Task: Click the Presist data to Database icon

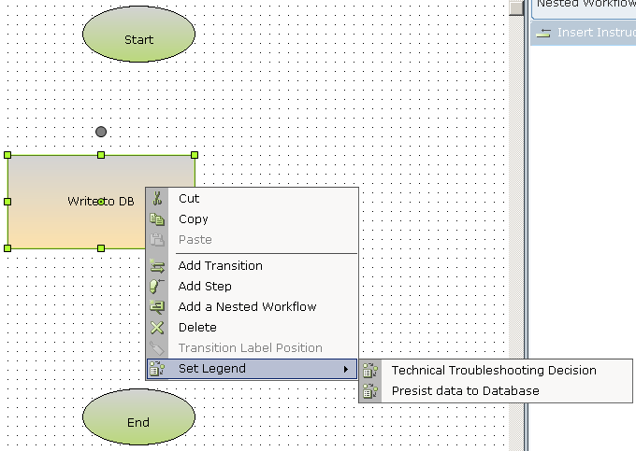Action: point(370,391)
